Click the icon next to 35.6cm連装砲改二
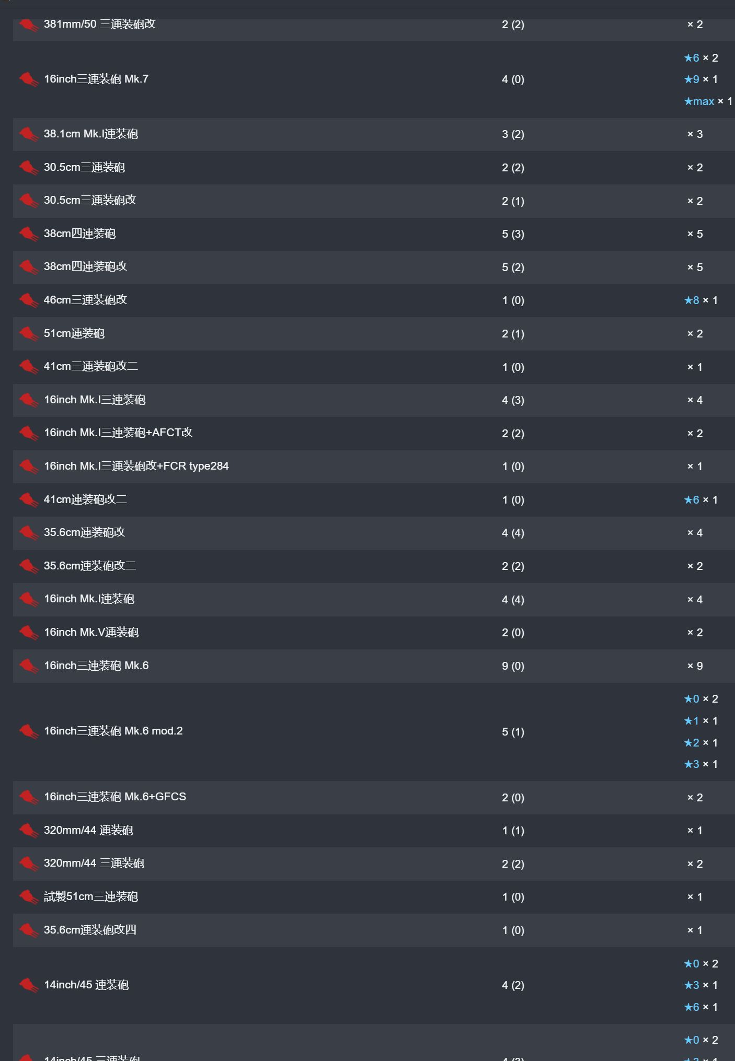Image resolution: width=735 pixels, height=1061 pixels. click(x=29, y=566)
